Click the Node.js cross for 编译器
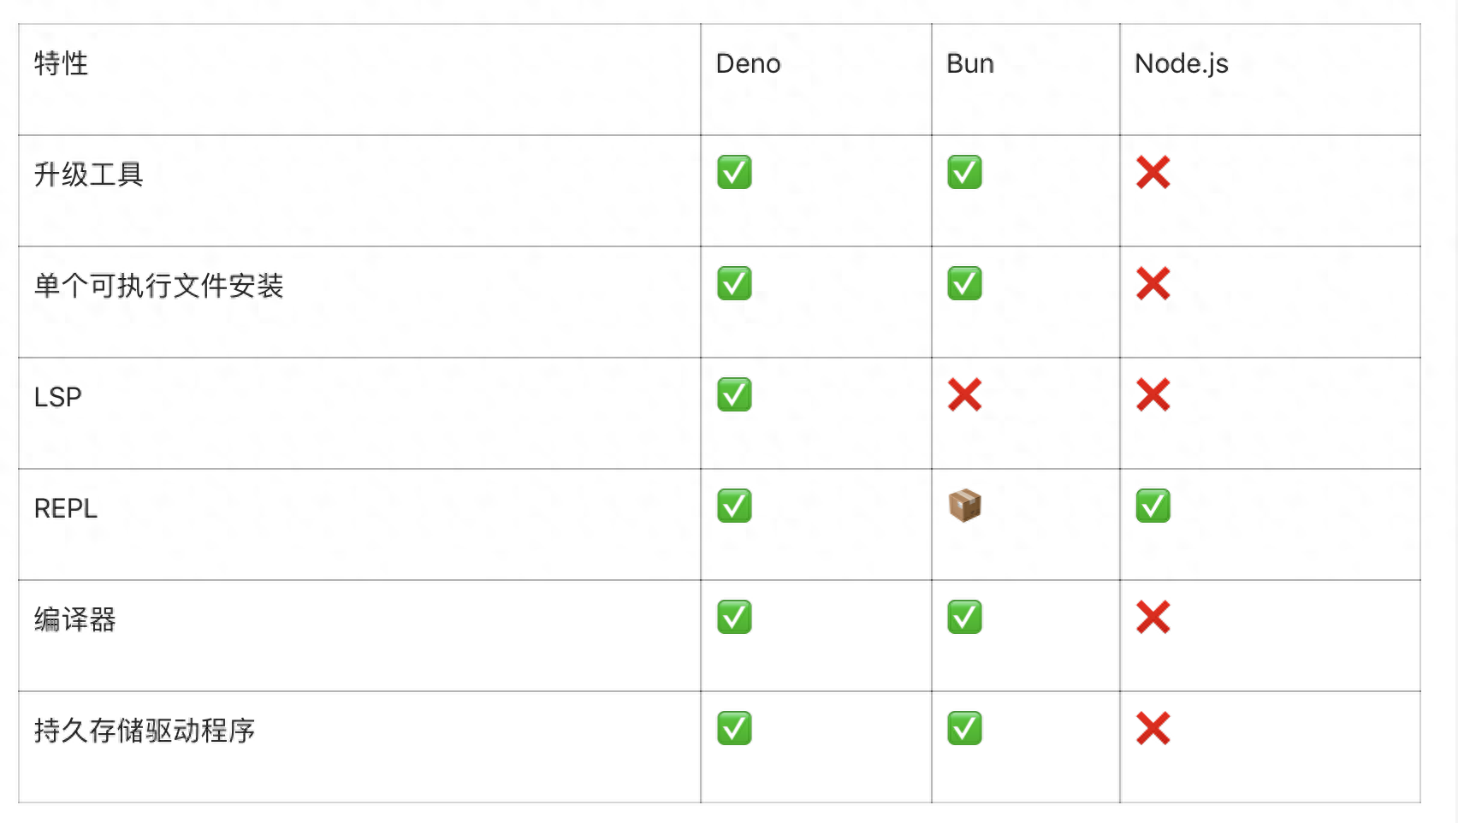The width and height of the screenshot is (1458, 823). point(1153,617)
